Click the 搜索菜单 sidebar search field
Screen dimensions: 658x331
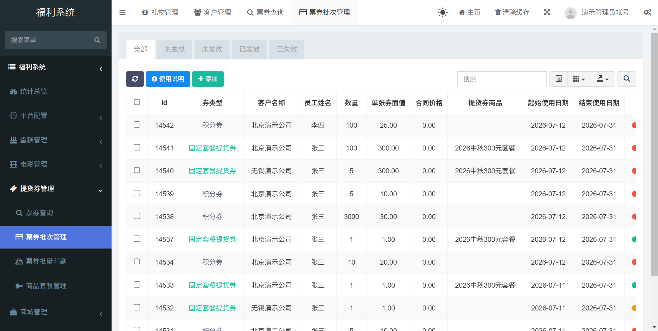56,40
